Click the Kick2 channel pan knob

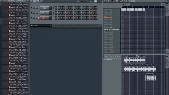click(x=34, y=8)
